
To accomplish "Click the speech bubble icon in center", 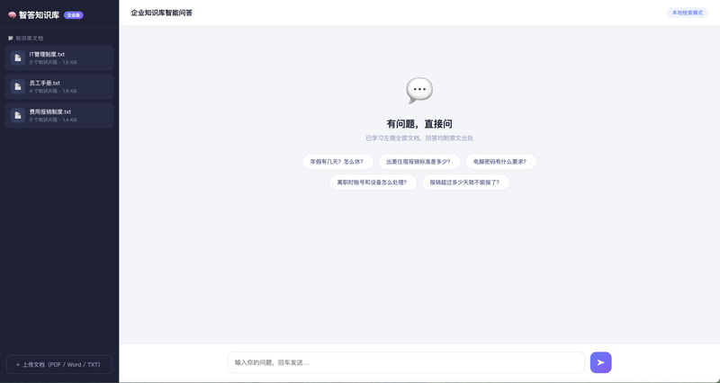I will pyautogui.click(x=419, y=91).
